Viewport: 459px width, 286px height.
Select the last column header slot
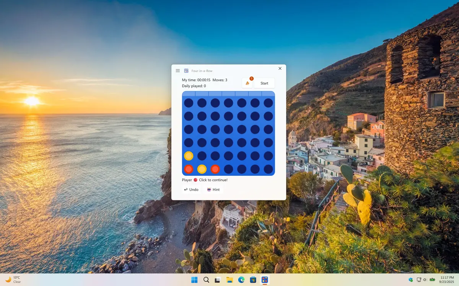point(268,94)
